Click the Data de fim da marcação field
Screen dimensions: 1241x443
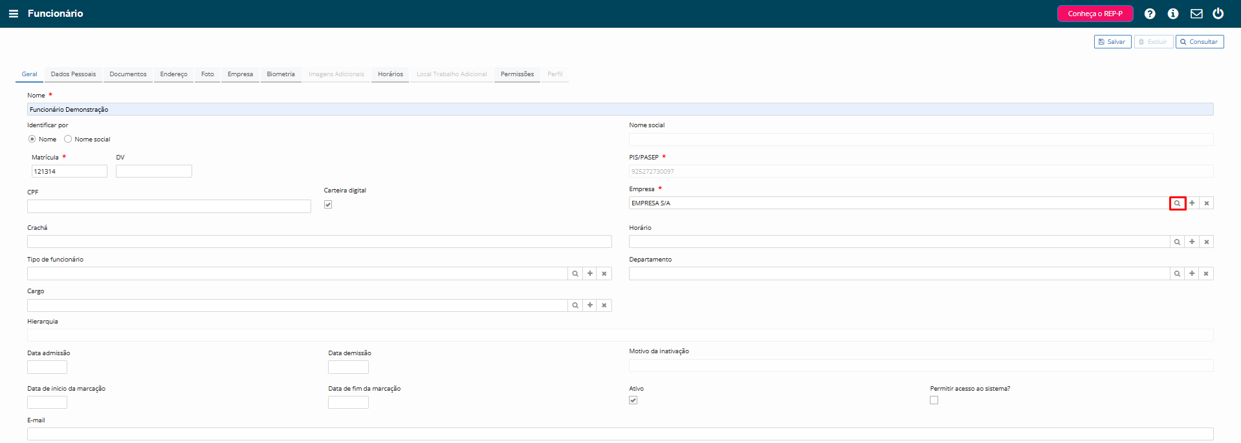(x=348, y=402)
